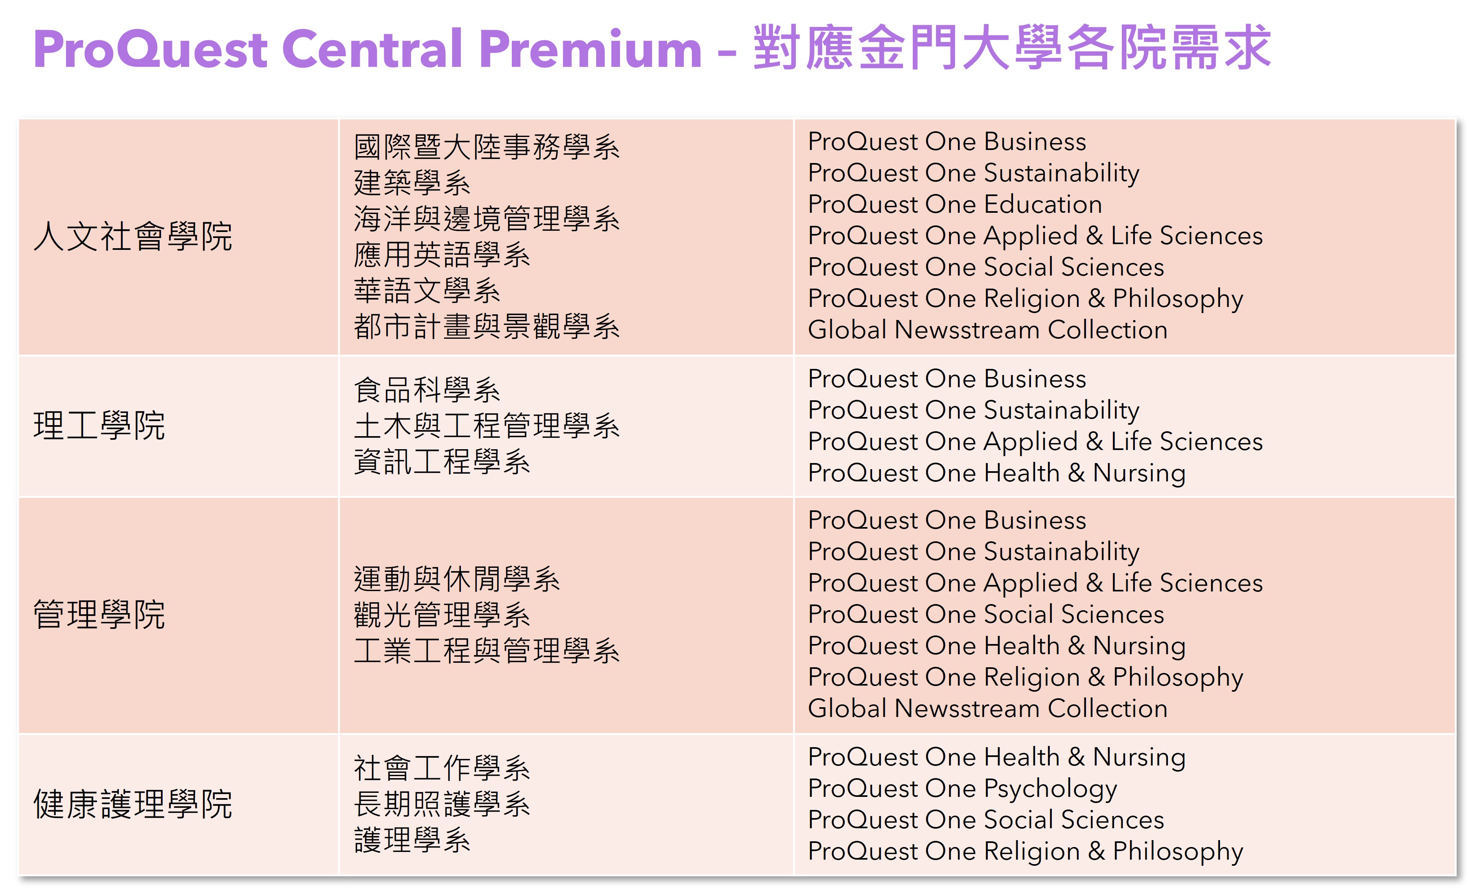
Task: Click 對應金門大學各院需求 title text
Action: click(x=1012, y=48)
